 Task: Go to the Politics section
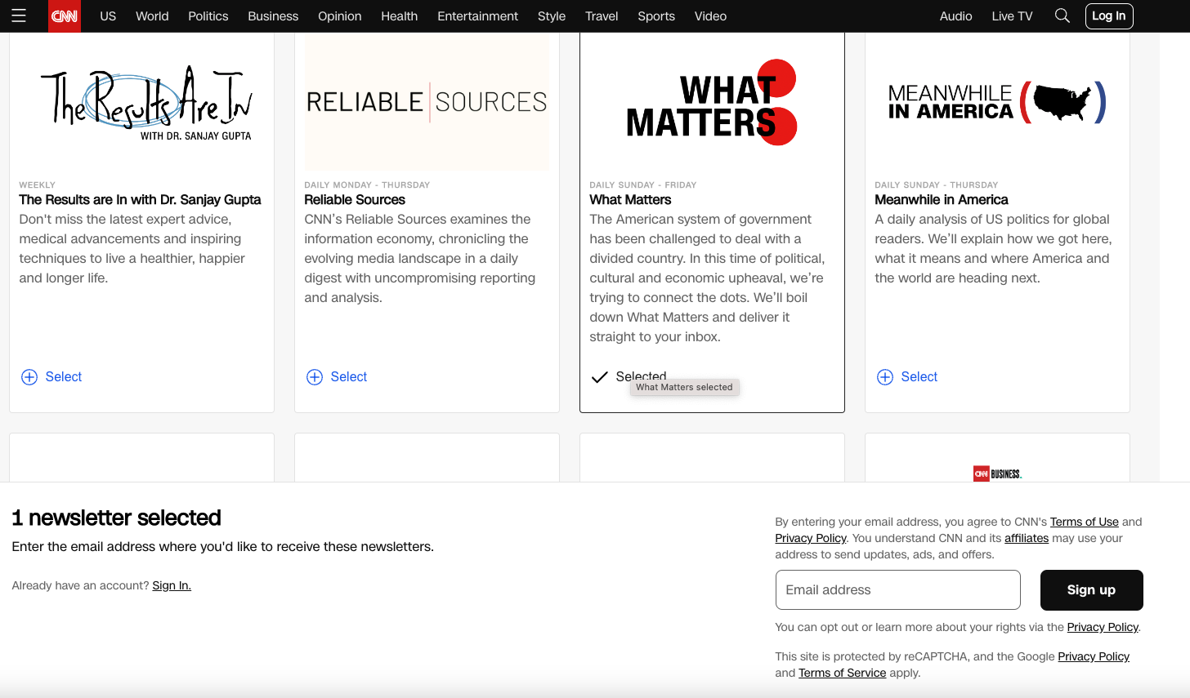(208, 16)
